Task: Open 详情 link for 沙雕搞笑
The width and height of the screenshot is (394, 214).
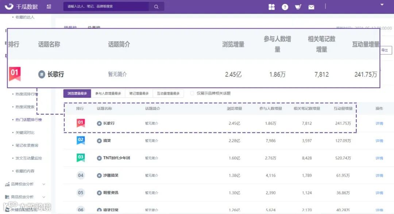Action: (379, 175)
